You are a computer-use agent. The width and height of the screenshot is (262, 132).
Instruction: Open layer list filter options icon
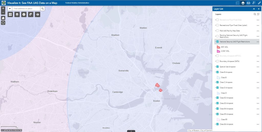tap(258, 14)
